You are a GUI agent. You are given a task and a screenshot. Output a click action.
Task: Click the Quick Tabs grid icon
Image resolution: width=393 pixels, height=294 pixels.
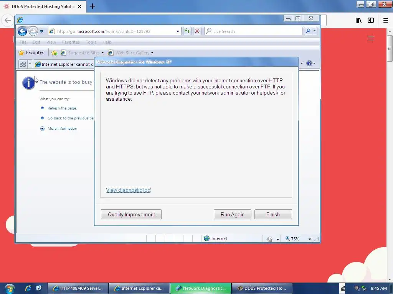click(23, 64)
